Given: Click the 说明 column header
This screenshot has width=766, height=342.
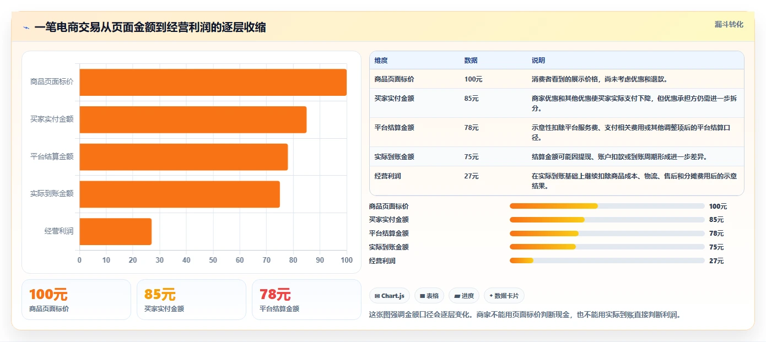Looking at the screenshot, I should coord(538,61).
